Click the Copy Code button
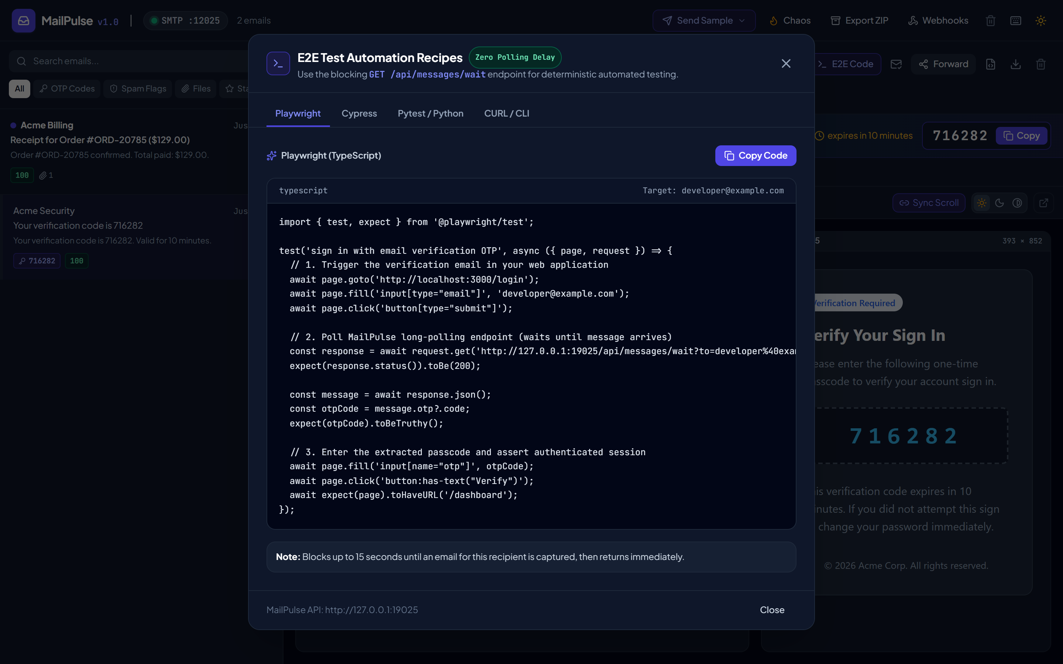The width and height of the screenshot is (1063, 664). [x=756, y=155]
